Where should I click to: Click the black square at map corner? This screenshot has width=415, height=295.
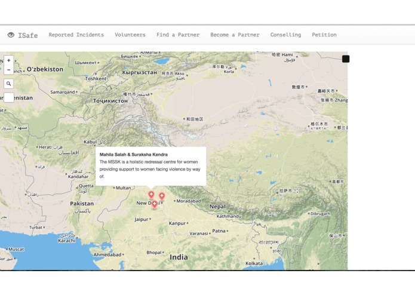point(346,59)
